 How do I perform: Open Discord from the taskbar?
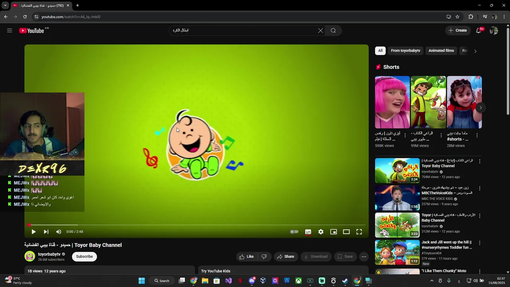(x=252, y=281)
